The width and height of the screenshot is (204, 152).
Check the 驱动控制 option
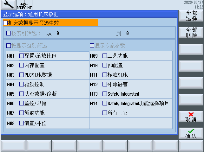click(x=22, y=85)
